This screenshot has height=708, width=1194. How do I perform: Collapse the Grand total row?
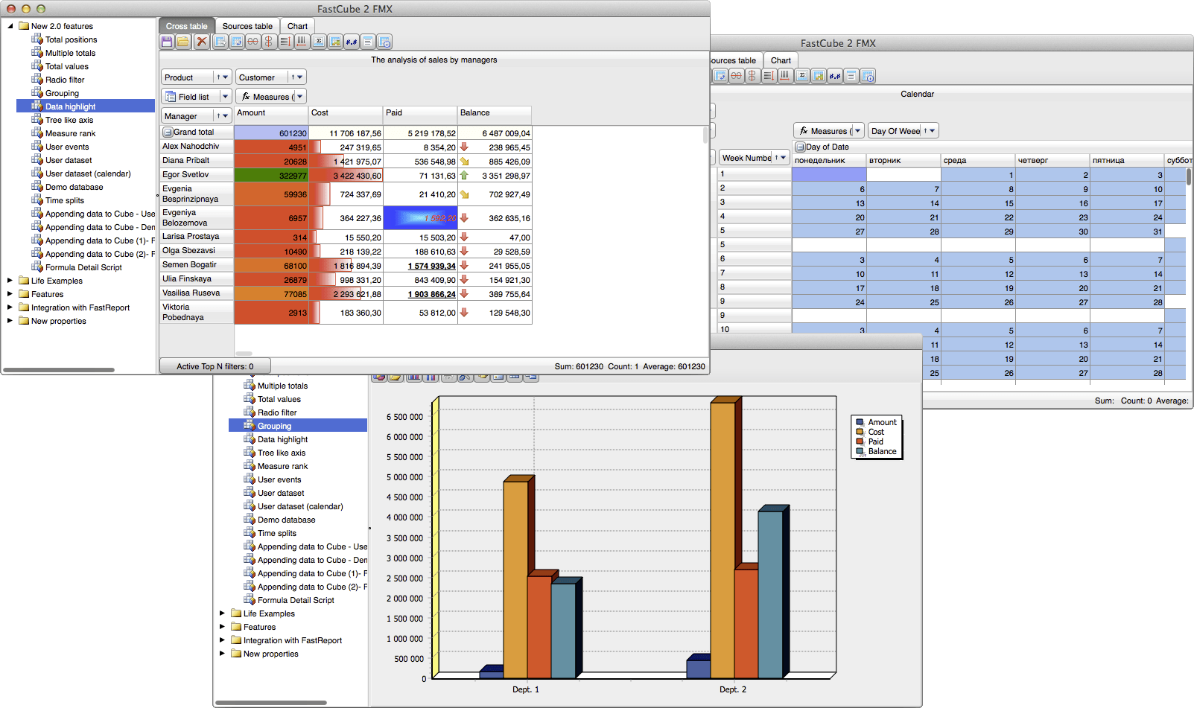[168, 133]
